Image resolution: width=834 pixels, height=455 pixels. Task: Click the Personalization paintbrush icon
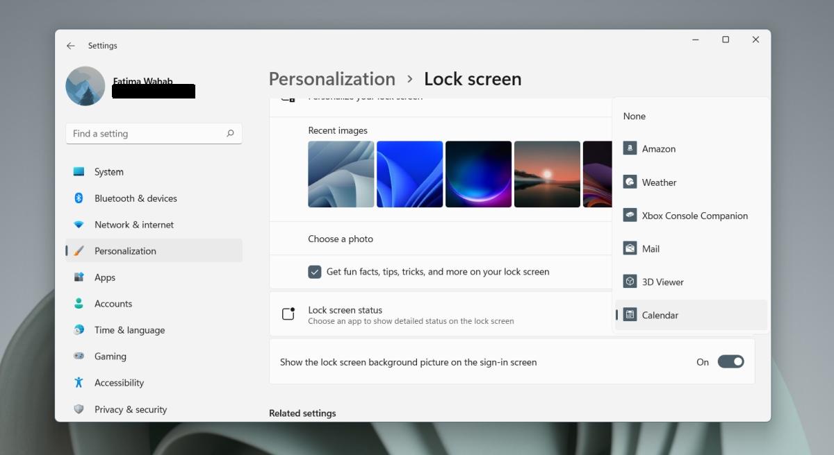pyautogui.click(x=79, y=251)
